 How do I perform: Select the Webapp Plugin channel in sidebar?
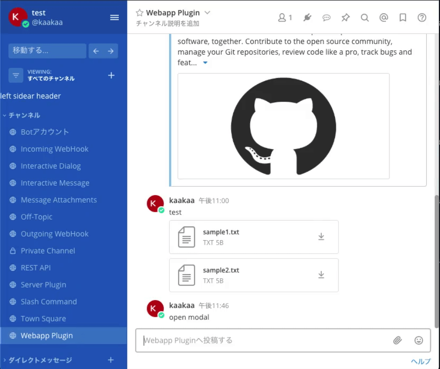tap(63, 336)
